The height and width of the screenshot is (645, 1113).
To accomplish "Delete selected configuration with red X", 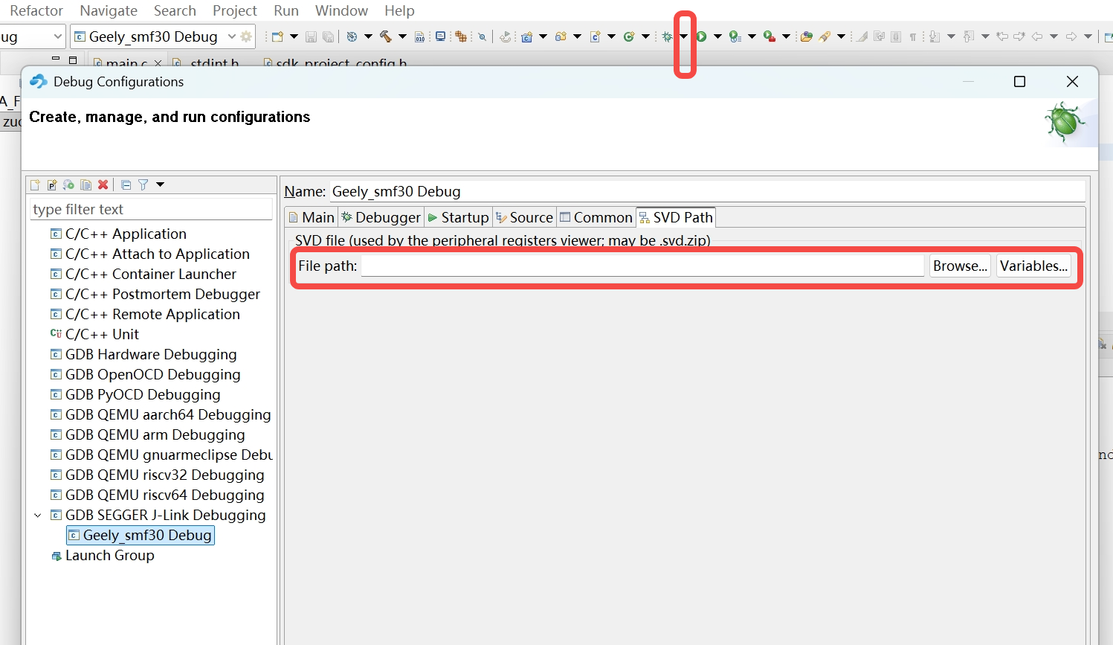I will (x=103, y=185).
